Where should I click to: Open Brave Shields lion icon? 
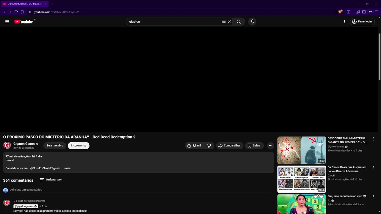pos(340,12)
